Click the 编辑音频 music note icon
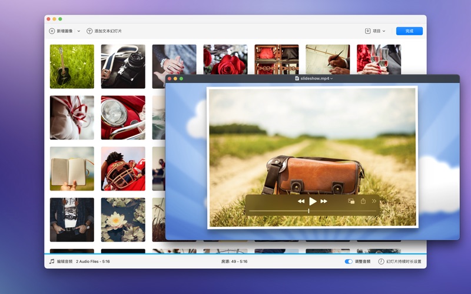 (52, 261)
